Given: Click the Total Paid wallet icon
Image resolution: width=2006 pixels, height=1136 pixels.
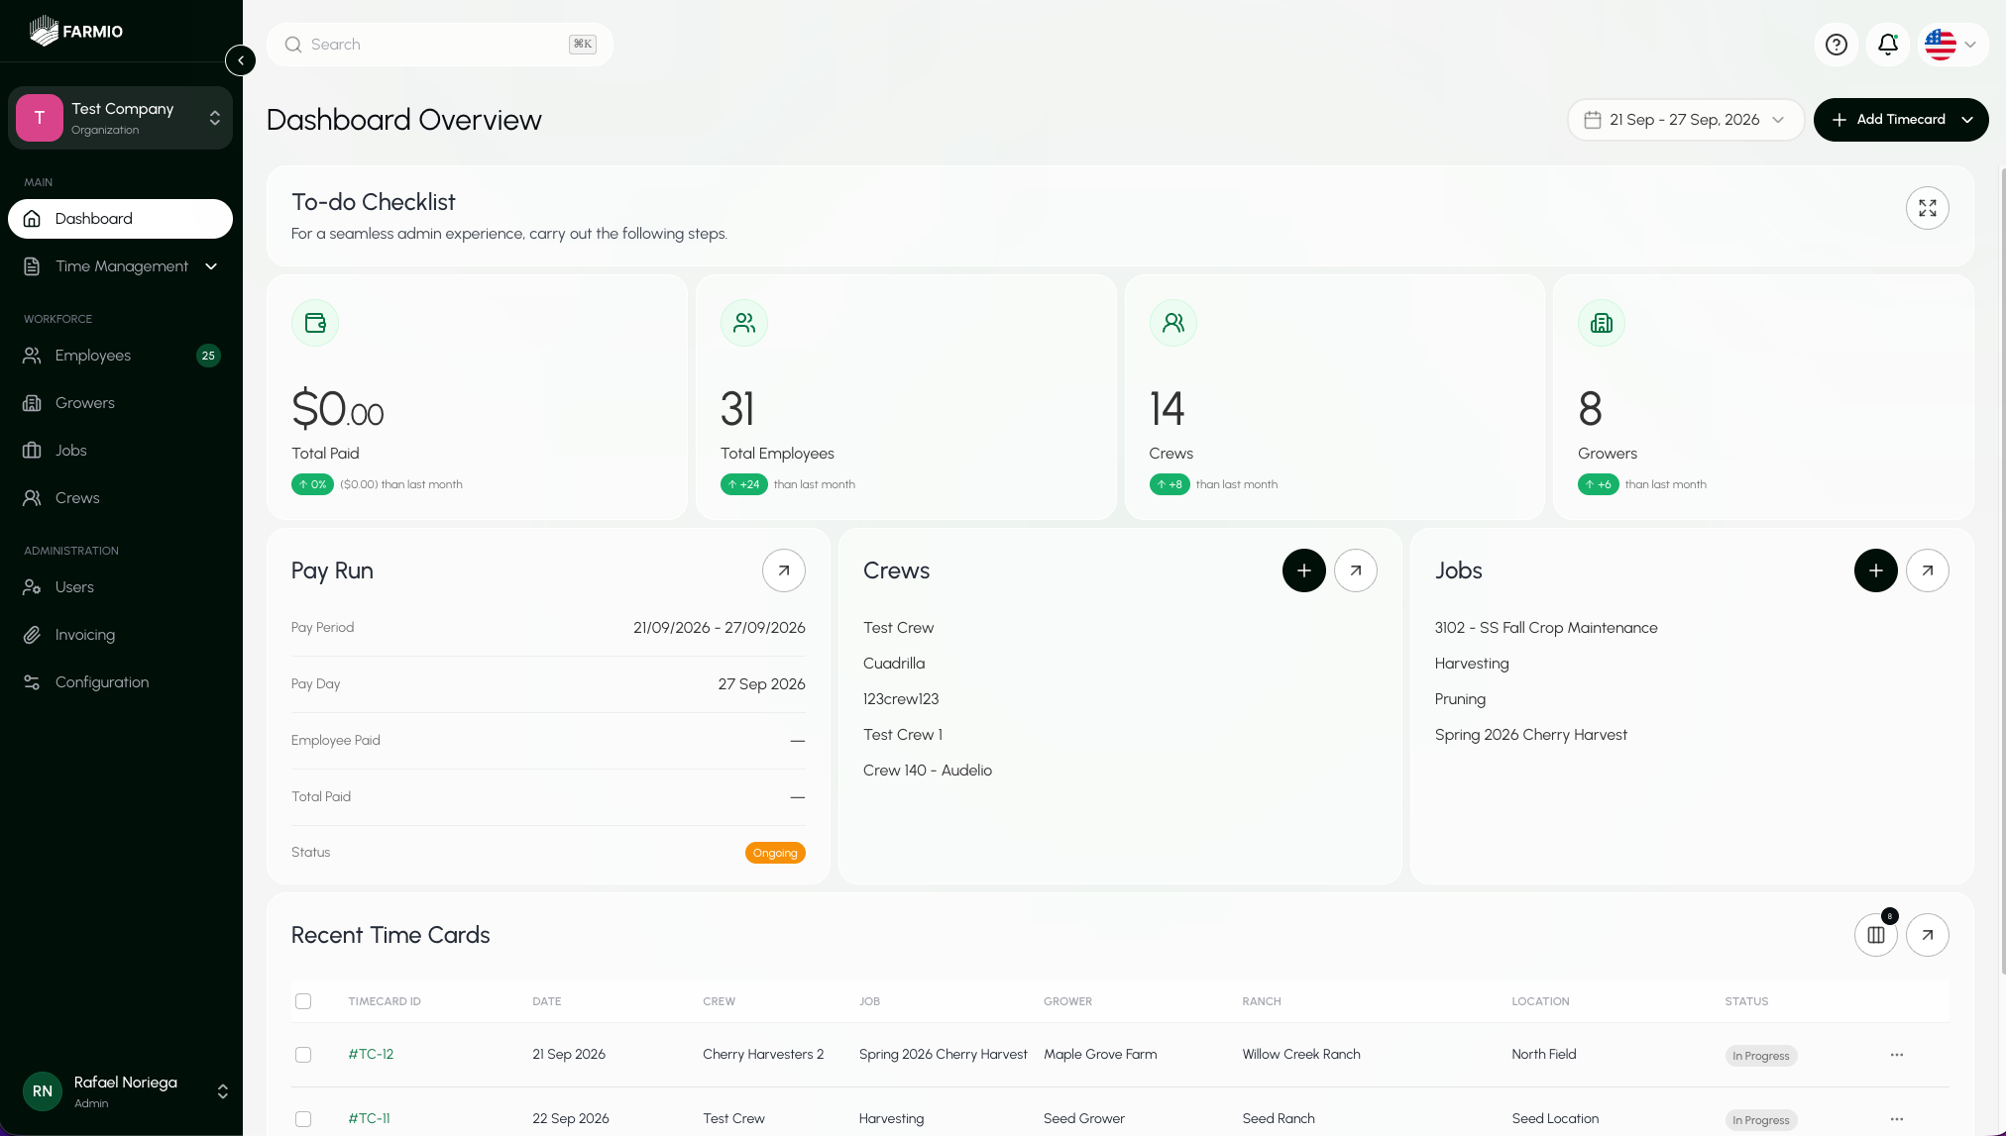Looking at the screenshot, I should point(315,323).
